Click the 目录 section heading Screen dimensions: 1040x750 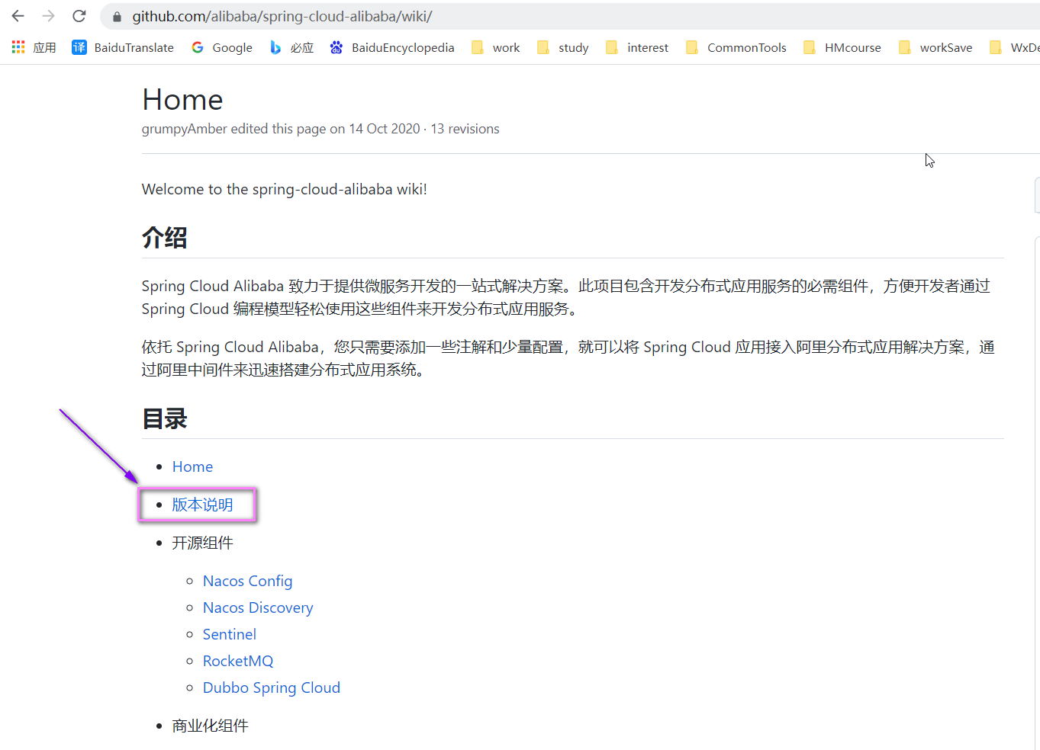click(x=164, y=418)
